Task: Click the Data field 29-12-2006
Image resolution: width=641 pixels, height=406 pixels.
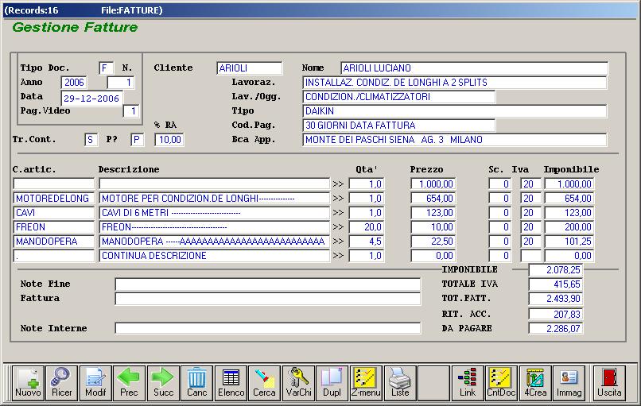Action: coord(92,99)
